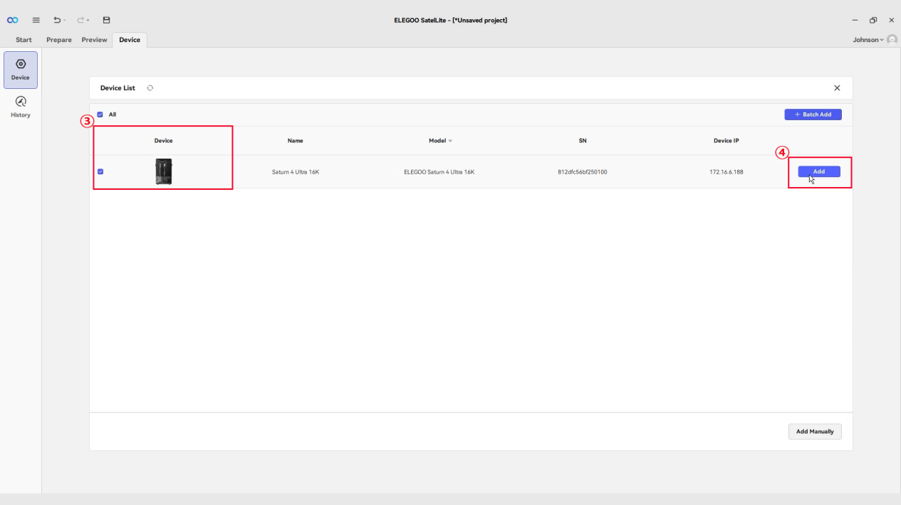Uncheck the Saturn 4 Ultra 16K row checkbox
Screen dimensions: 901x505
point(100,171)
